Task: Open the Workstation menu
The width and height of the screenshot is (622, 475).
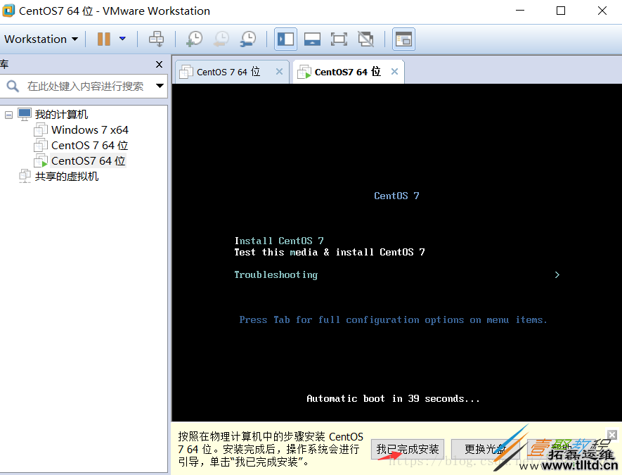Action: click(40, 39)
